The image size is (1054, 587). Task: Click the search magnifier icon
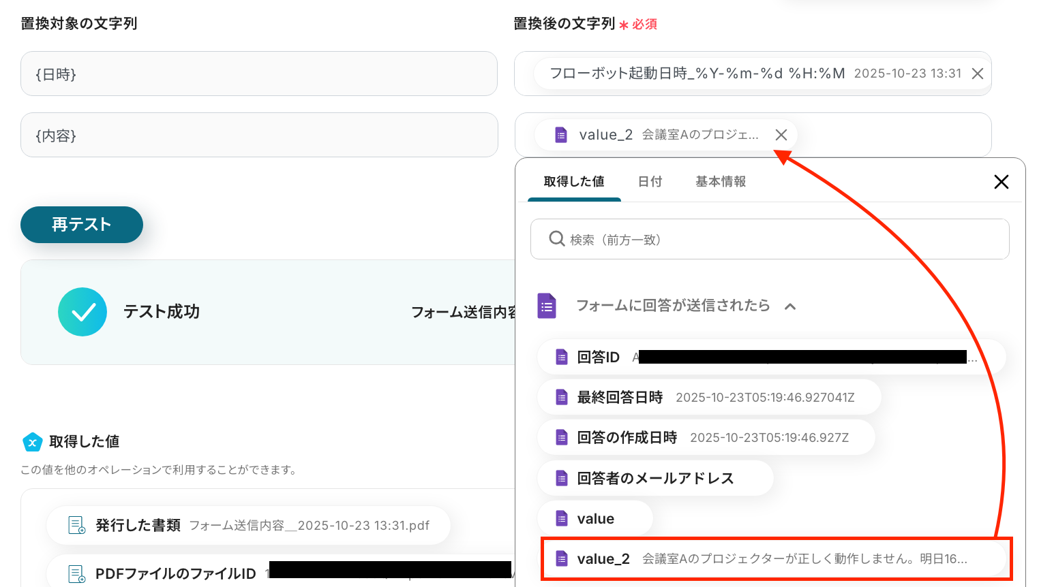pos(556,239)
